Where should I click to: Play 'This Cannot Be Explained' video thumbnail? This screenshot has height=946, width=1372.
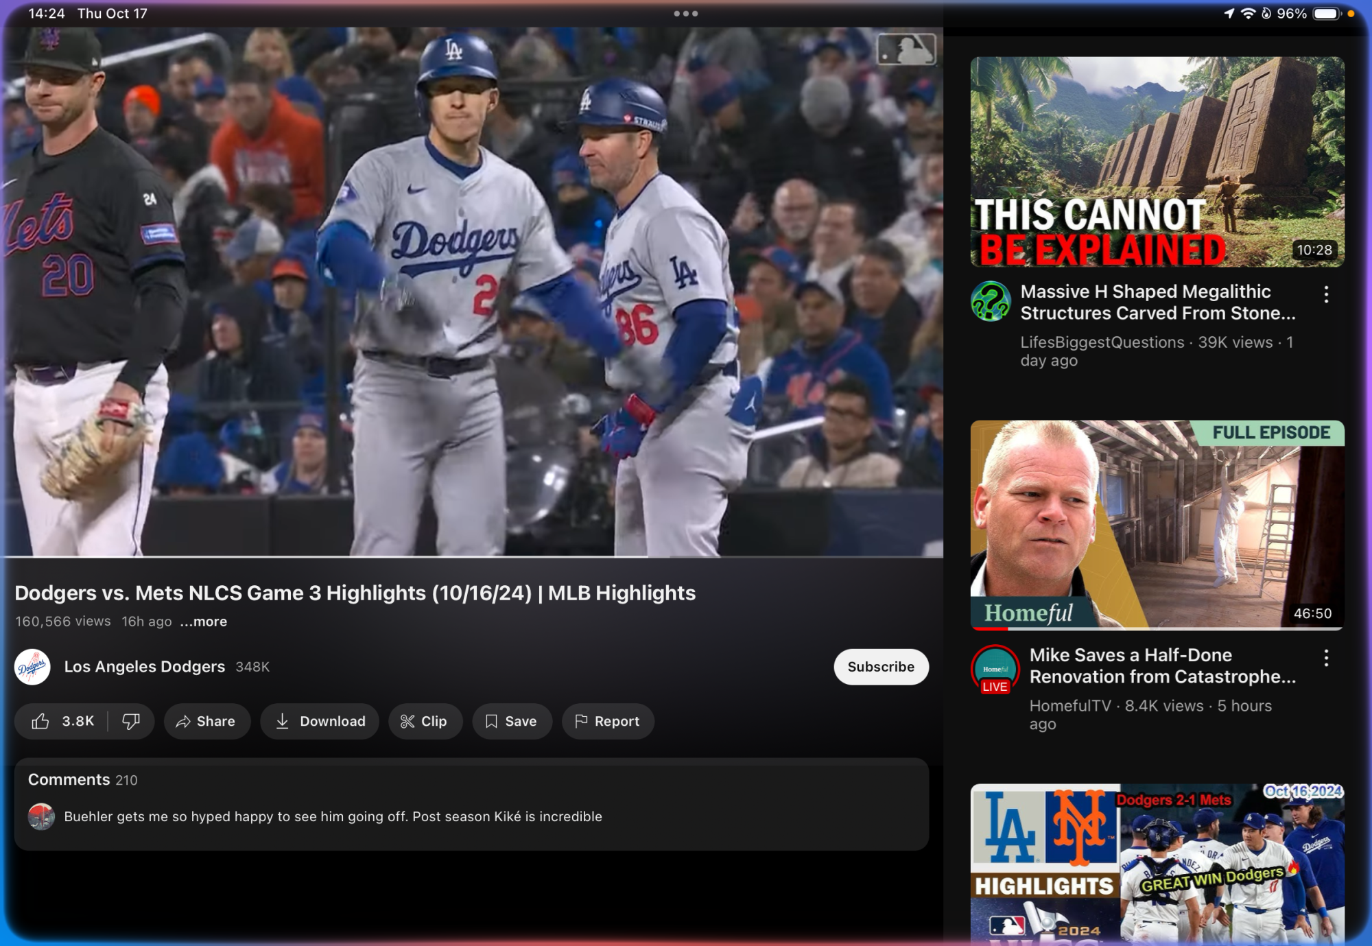click(x=1157, y=162)
